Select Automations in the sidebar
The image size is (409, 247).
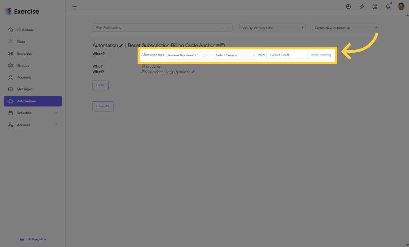(33, 101)
